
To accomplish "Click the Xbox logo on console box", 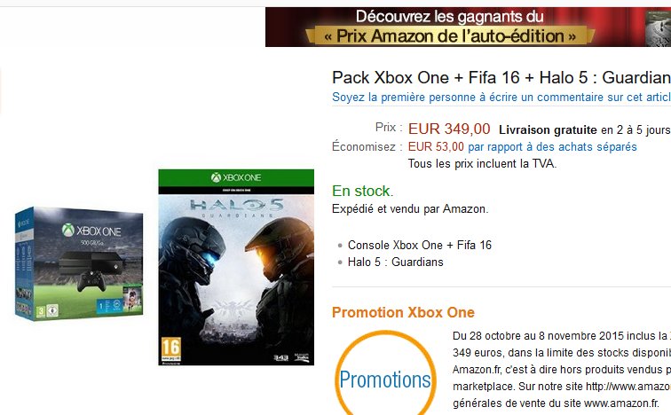I will click(x=91, y=231).
